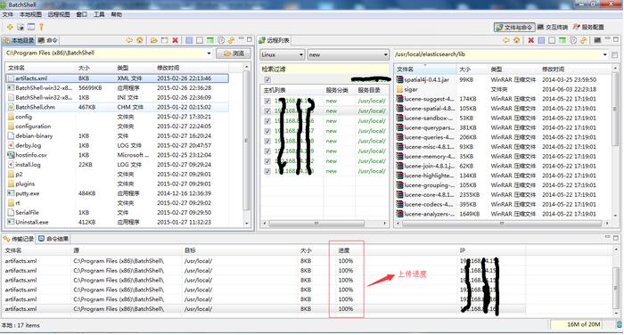624x335 pixels.
Task: Maximize the remote list panel
Action: pyautogui.click(x=616, y=39)
